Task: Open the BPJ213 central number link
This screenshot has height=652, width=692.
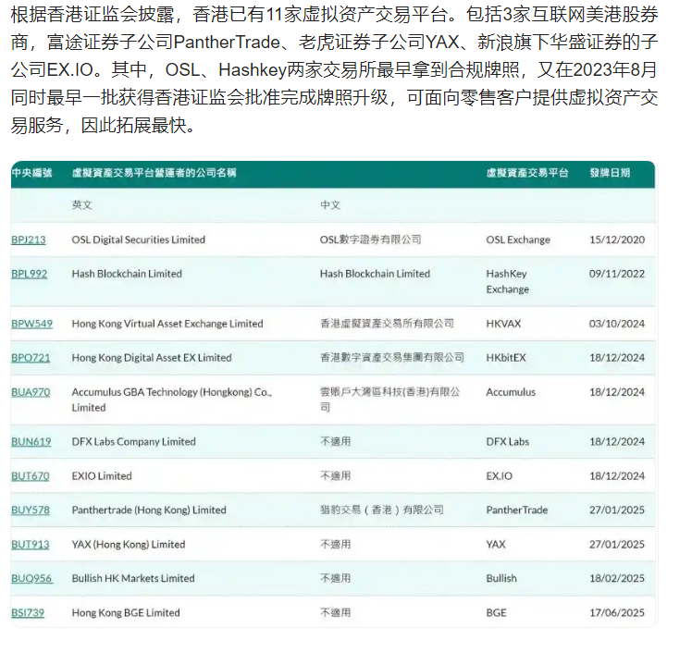Action: (x=28, y=240)
